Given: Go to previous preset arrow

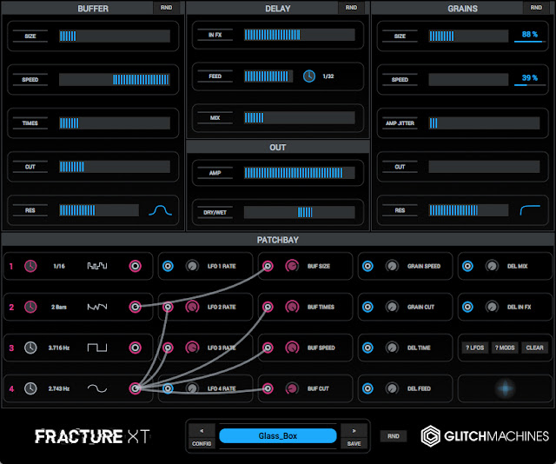Looking at the screenshot, I should tap(202, 431).
